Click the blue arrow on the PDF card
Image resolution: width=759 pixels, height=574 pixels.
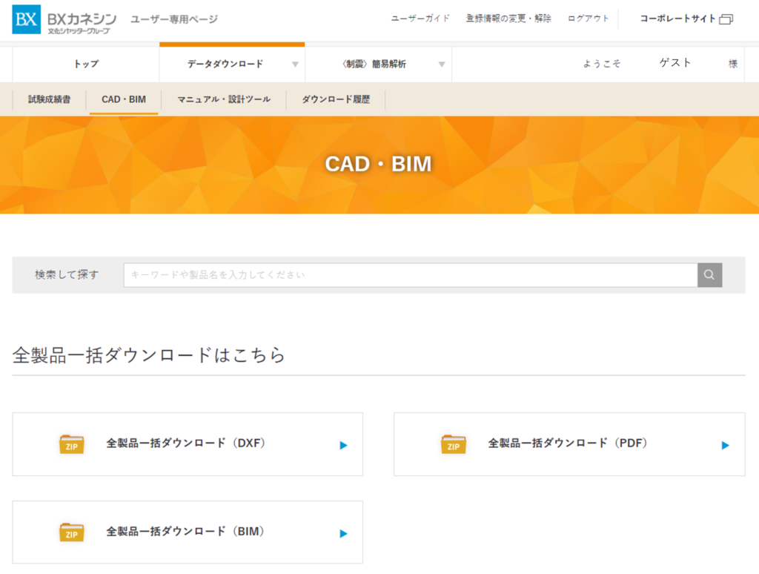coord(725,444)
